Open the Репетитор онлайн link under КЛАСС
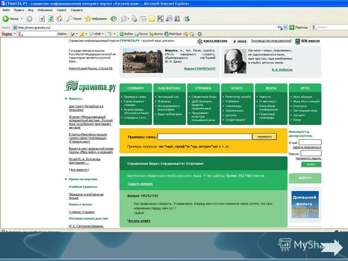 238,97
